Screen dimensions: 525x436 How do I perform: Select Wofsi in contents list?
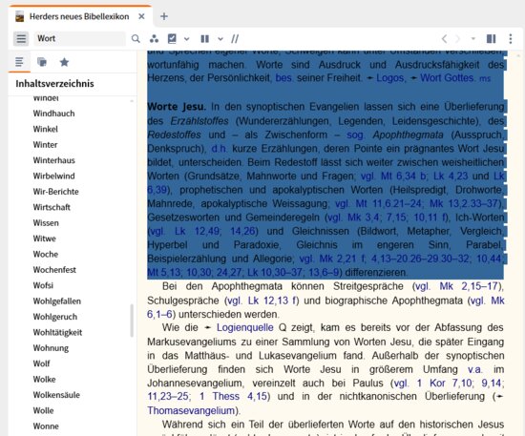pyautogui.click(x=43, y=285)
